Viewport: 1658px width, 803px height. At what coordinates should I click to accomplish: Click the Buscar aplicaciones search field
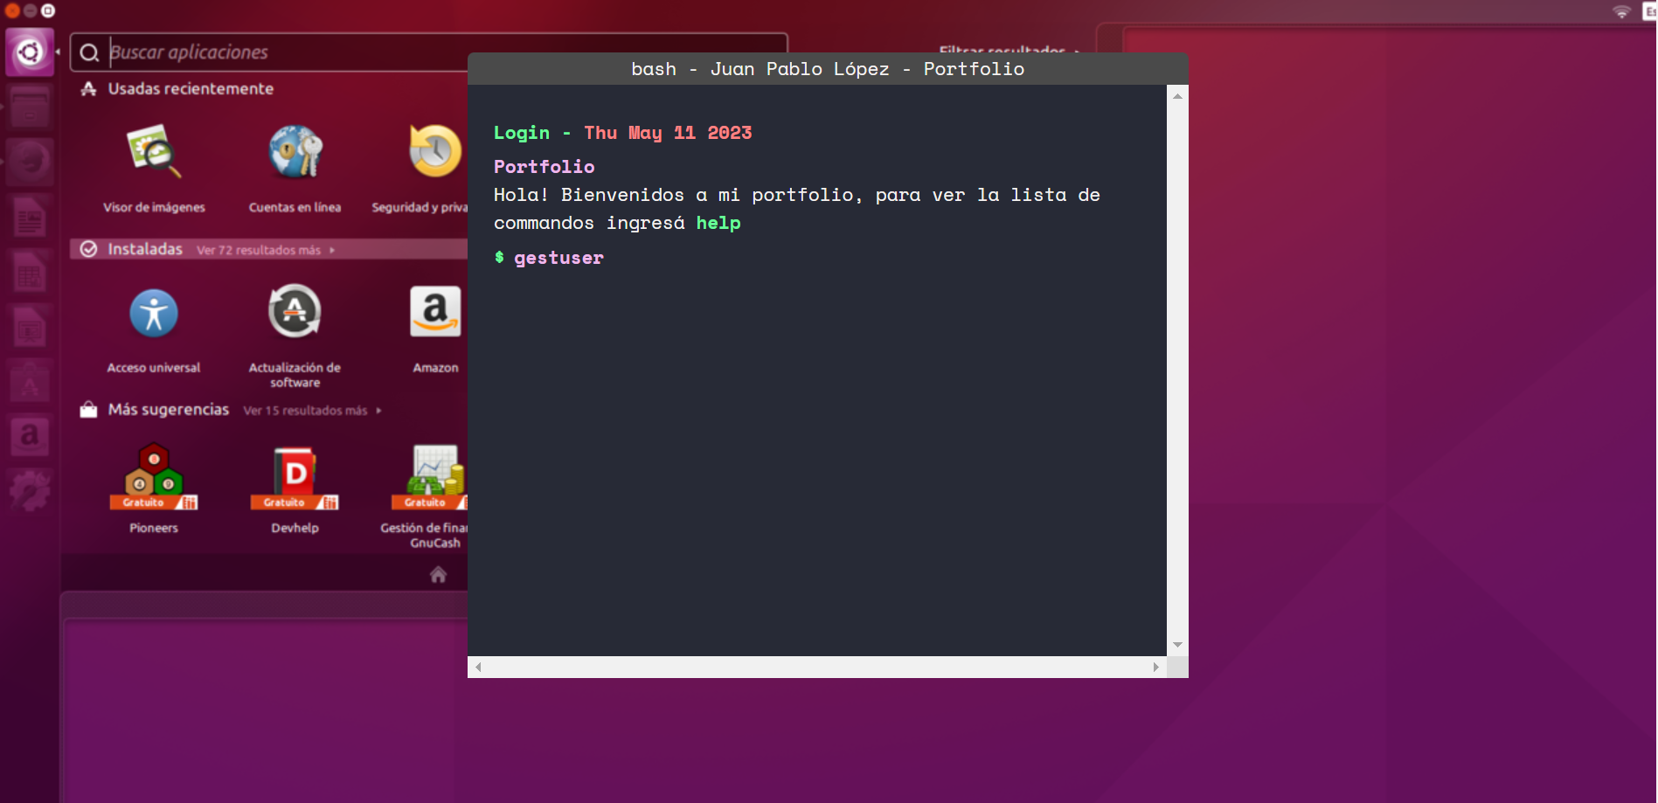point(350,52)
